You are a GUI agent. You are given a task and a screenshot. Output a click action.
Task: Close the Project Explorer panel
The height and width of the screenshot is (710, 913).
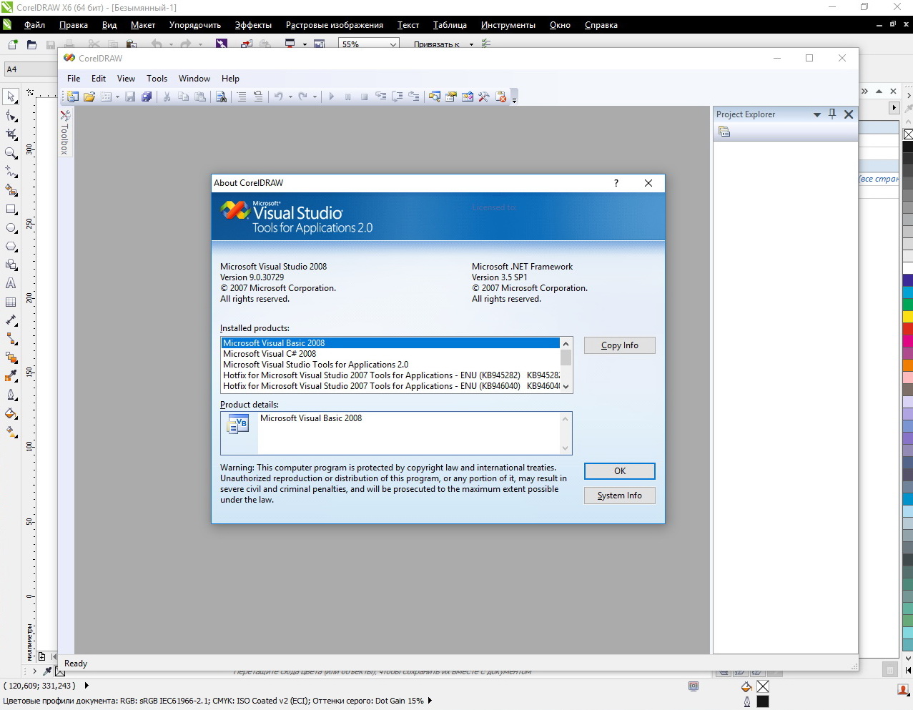click(x=849, y=114)
